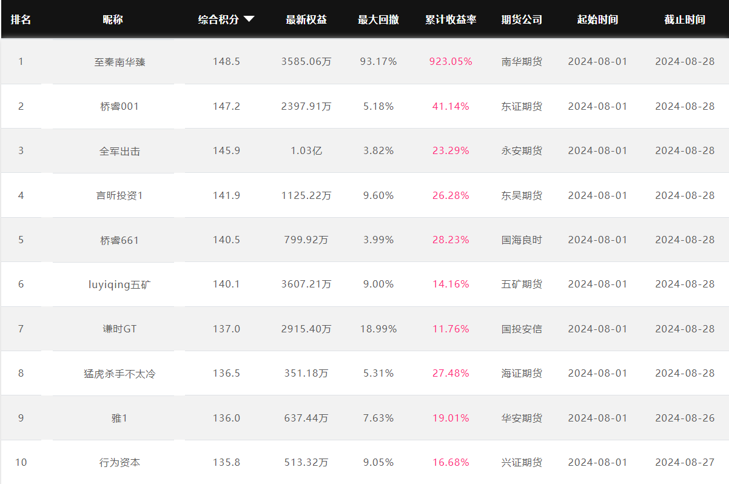Click equity value 3607.21万
The image size is (729, 484).
pos(306,284)
